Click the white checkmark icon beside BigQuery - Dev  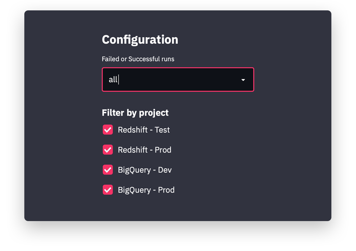pos(108,170)
